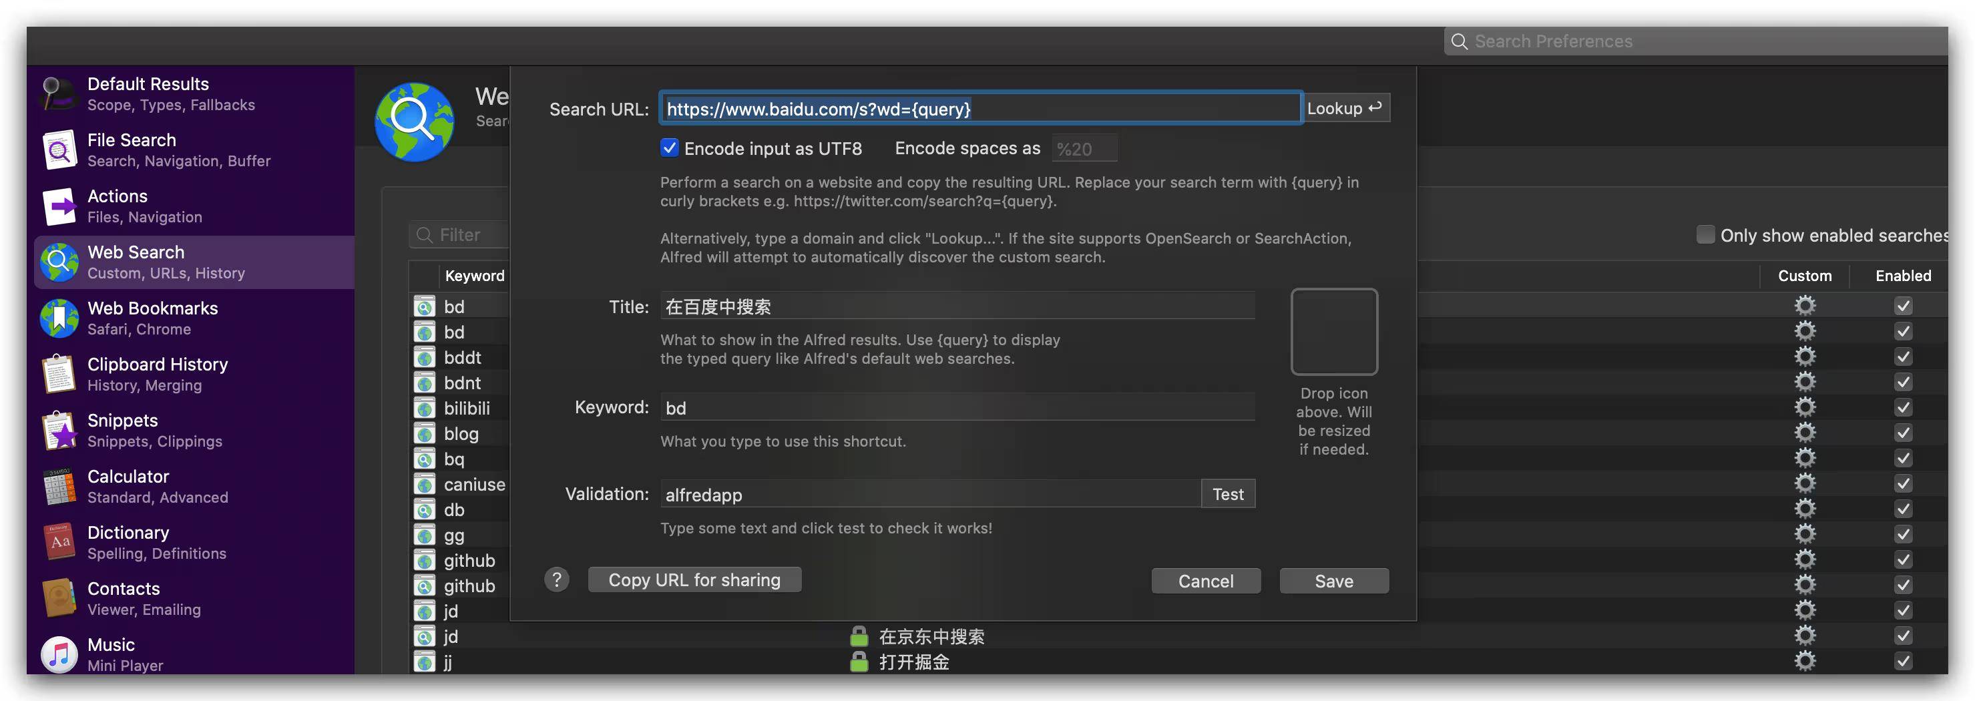Go to Snippets preferences

194,430
